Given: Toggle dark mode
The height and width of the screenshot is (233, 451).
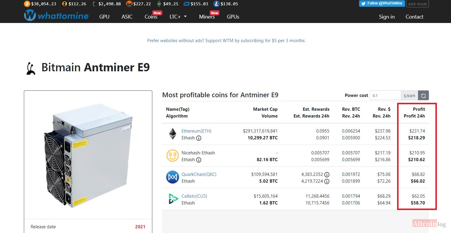Looking at the screenshot, I should pos(417,4).
